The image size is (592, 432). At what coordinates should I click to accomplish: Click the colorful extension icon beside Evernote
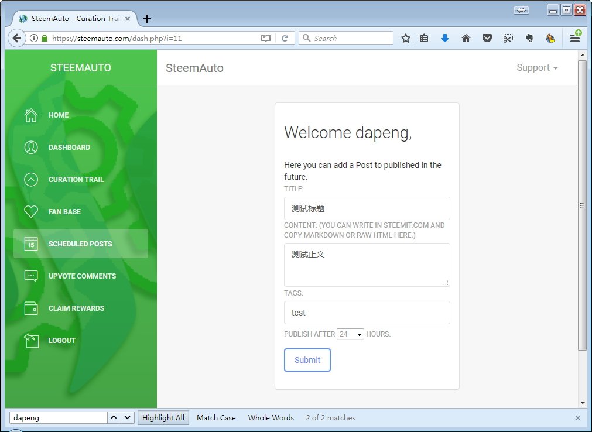pos(550,38)
